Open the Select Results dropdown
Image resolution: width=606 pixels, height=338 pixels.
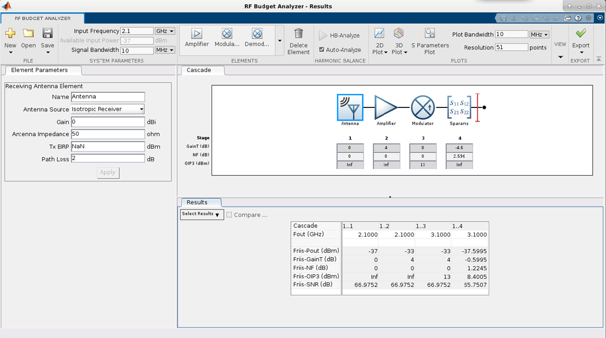tap(201, 214)
